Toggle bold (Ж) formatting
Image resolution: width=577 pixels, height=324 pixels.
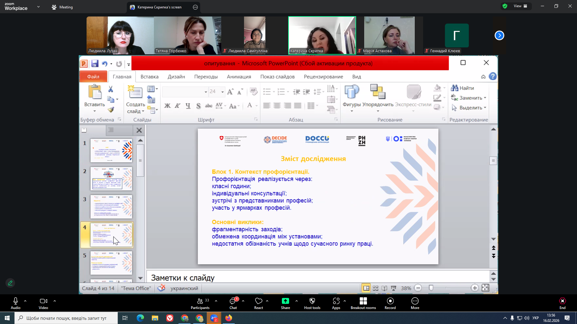pos(167,106)
